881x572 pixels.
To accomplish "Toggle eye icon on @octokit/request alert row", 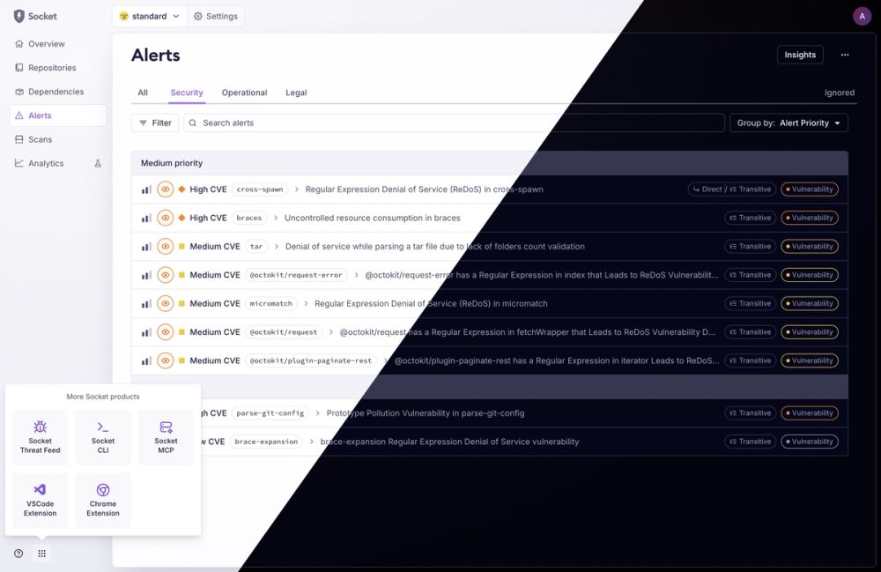I will 166,332.
